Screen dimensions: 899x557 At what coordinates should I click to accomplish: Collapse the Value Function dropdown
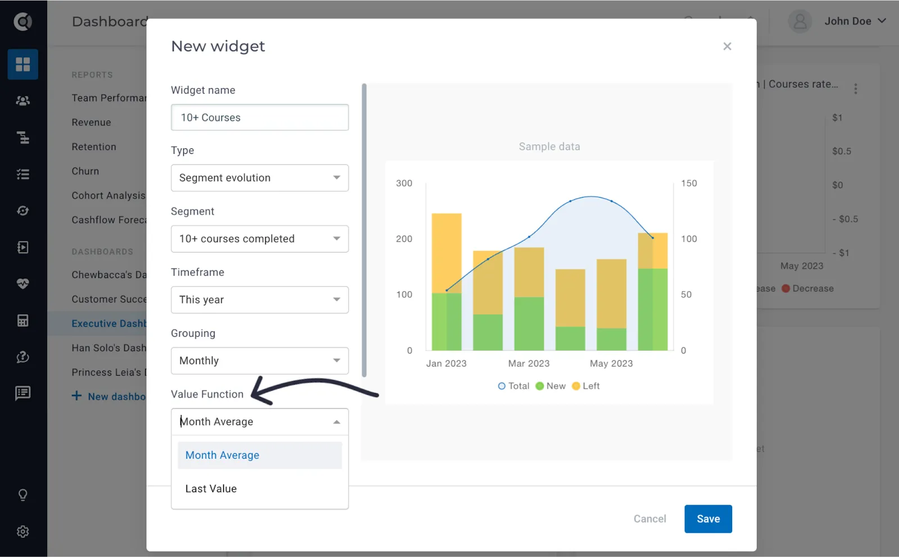260,422
